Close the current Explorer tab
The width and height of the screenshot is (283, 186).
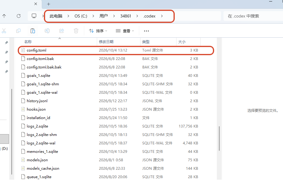[36, 4]
